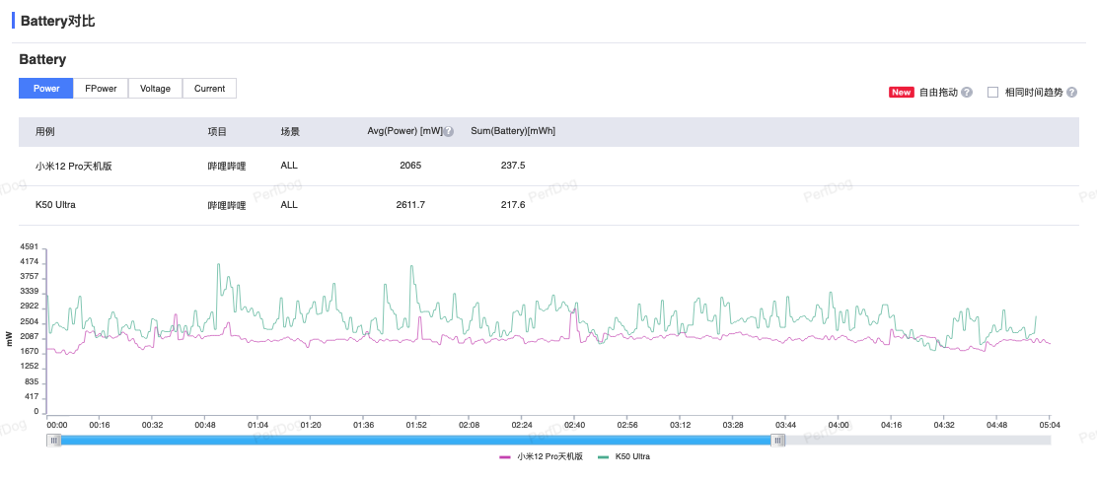Image resolution: width=1097 pixels, height=479 pixels.
Task: Click the red New badge
Action: (x=901, y=93)
